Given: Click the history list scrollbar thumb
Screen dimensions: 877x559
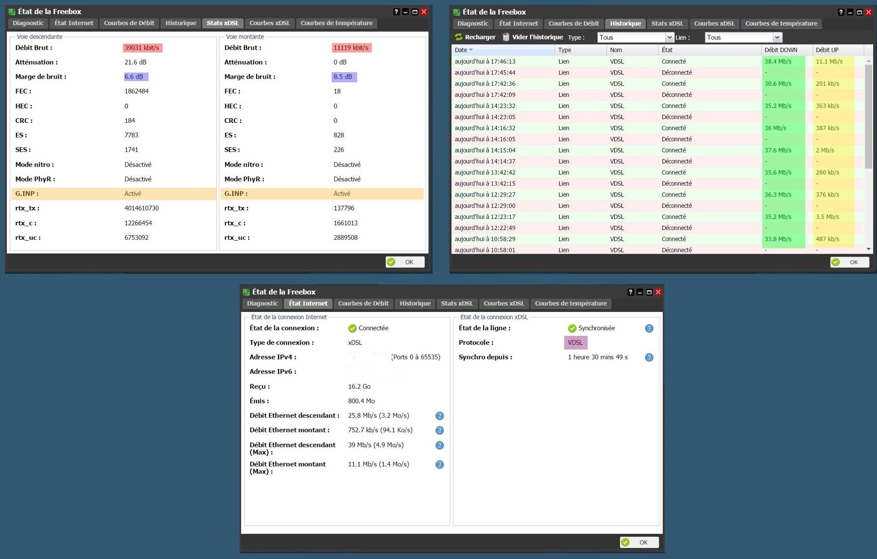Looking at the screenshot, I should [868, 116].
